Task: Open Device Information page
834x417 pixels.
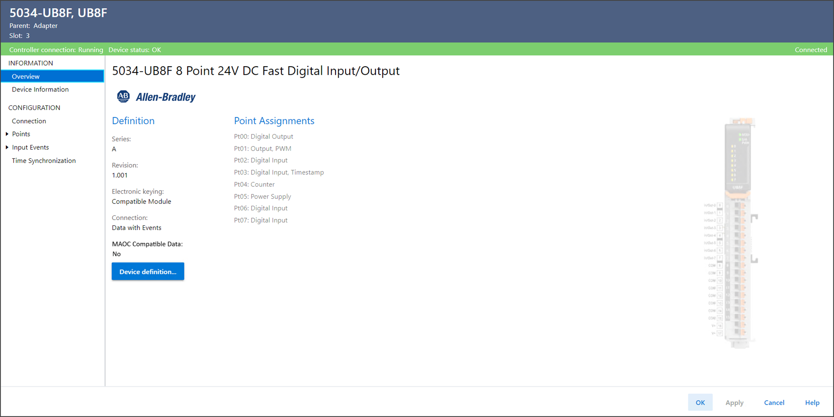Action: [x=40, y=89]
